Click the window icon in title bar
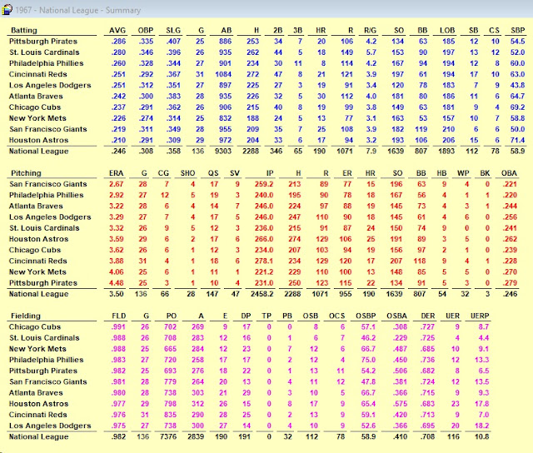533x453 pixels. 7,9
